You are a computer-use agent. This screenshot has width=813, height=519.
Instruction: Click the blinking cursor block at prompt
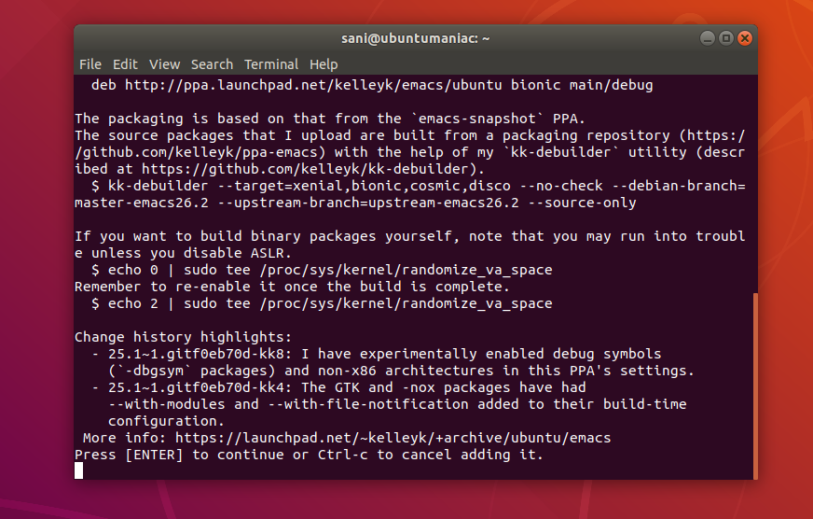(79, 470)
